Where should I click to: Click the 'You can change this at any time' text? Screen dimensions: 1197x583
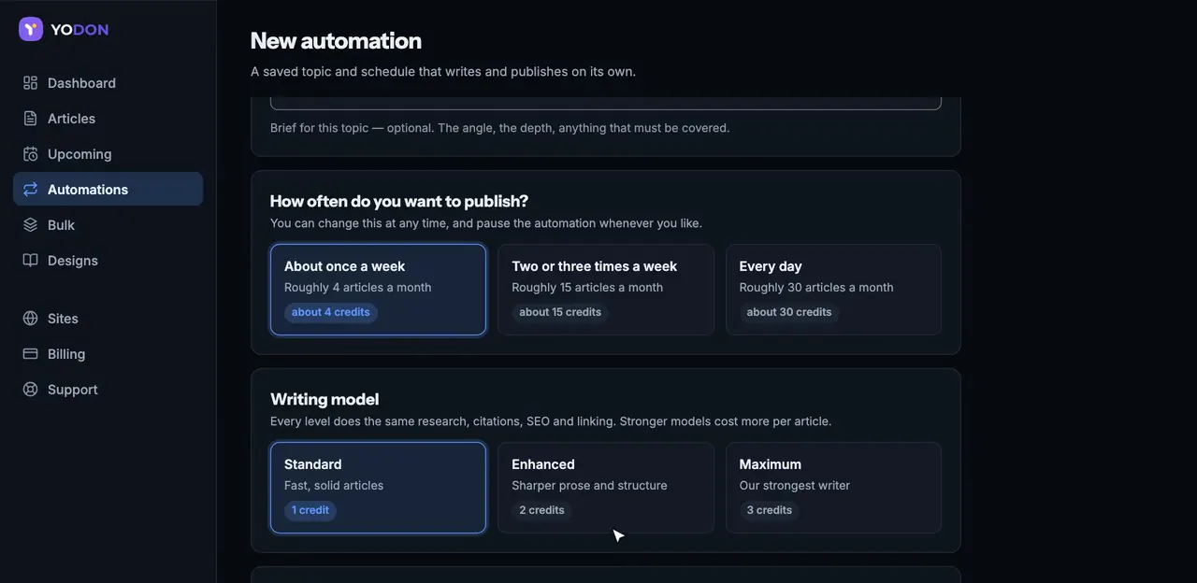coord(486,223)
